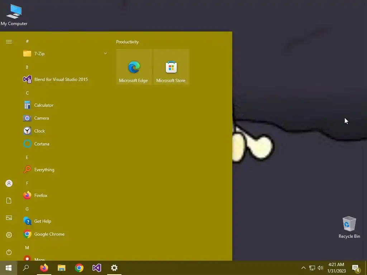This screenshot has height=275, width=367.
Task: Select the My Computer desktop icon
Action: tap(14, 15)
